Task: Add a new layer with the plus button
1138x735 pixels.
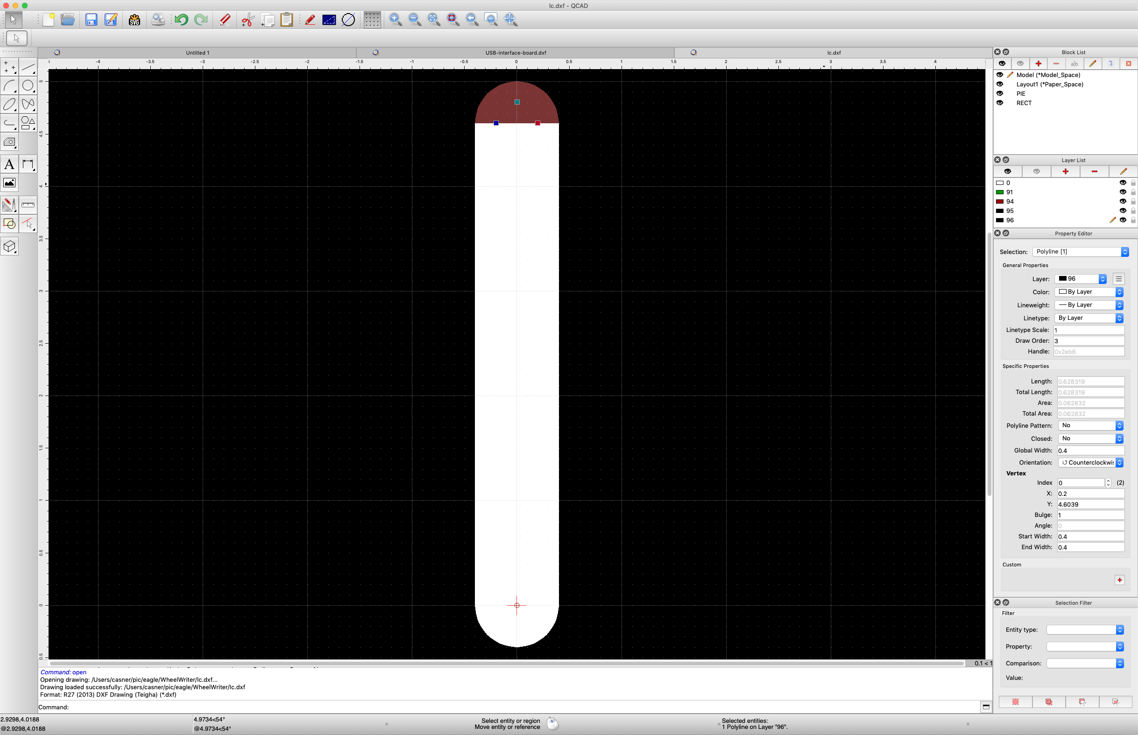Action: tap(1066, 171)
